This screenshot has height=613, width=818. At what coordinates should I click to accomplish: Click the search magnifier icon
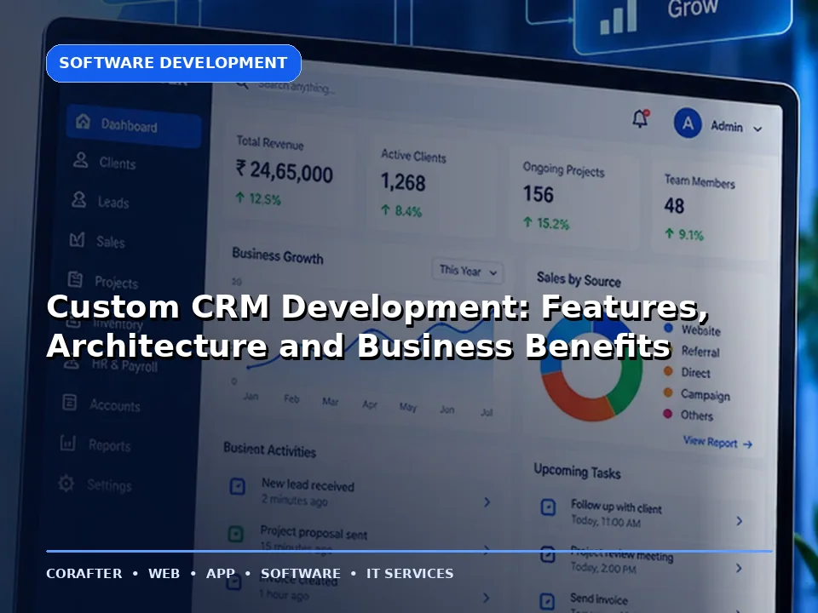tap(242, 83)
